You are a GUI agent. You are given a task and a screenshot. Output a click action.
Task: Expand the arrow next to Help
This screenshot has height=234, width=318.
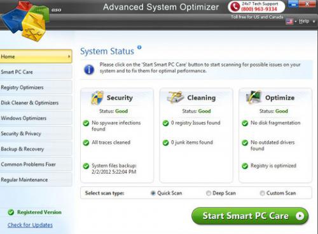tap(314, 22)
